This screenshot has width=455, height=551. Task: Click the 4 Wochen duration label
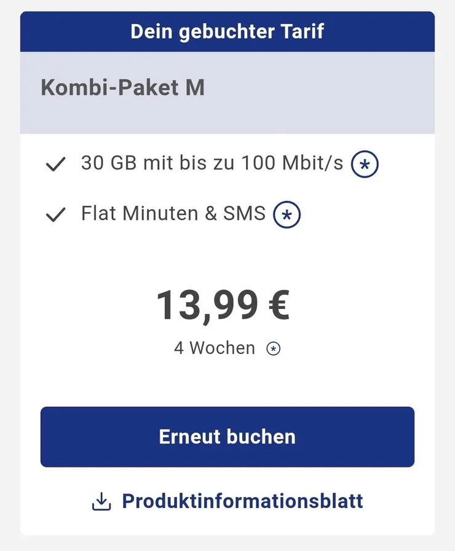pos(214,348)
